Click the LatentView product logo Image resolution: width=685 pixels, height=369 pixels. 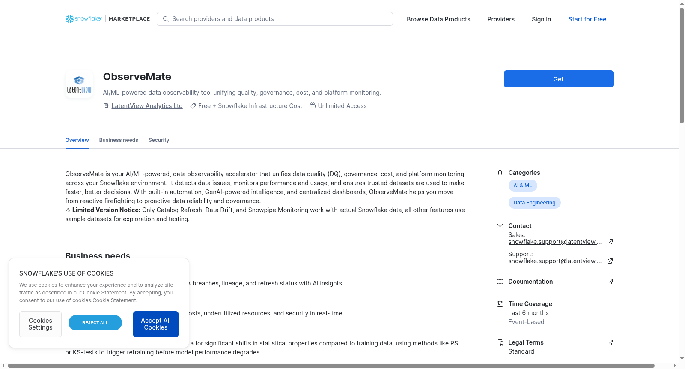click(79, 84)
